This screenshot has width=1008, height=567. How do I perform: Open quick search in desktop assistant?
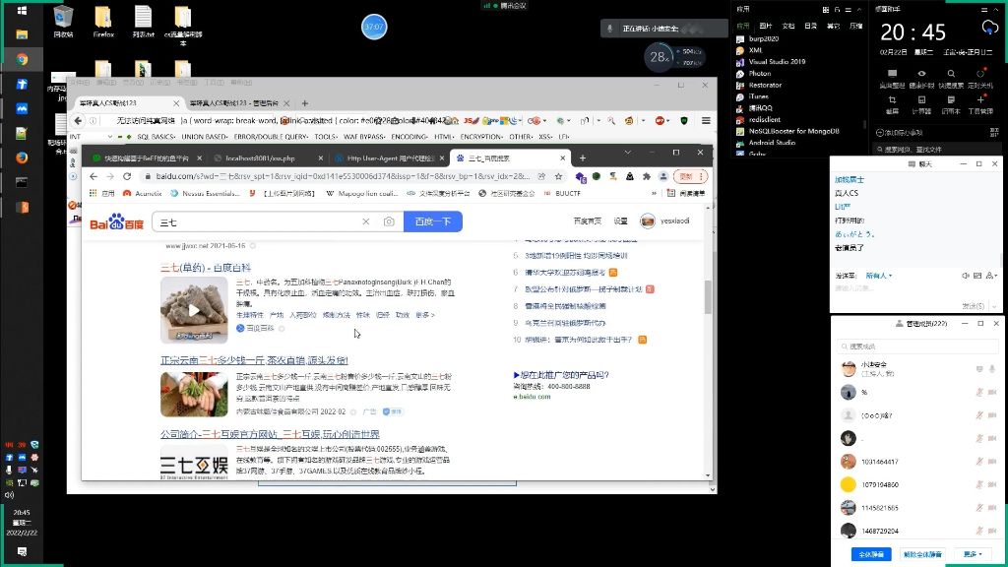(951, 78)
